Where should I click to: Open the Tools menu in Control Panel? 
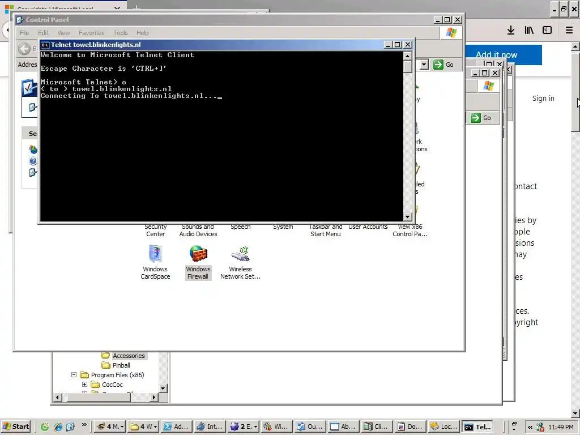[x=121, y=33]
